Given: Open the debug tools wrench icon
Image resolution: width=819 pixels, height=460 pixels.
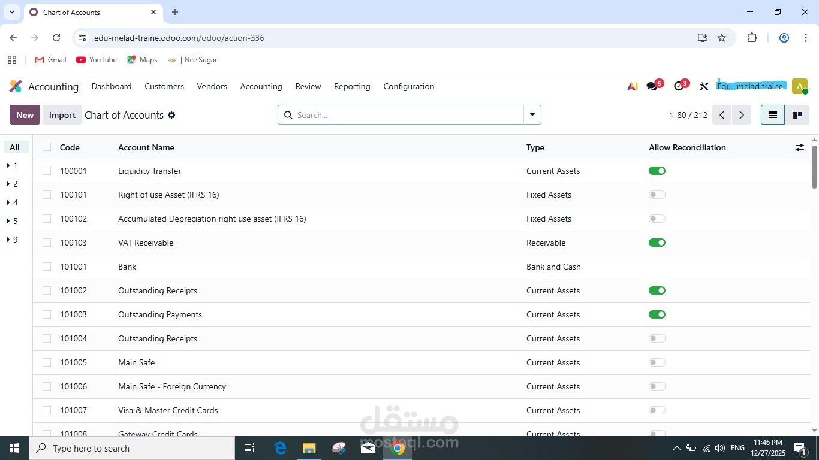Looking at the screenshot, I should (x=704, y=86).
